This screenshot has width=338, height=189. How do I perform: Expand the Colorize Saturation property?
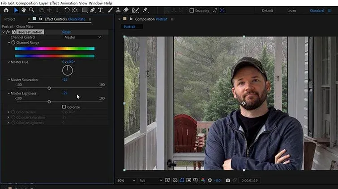(9, 117)
